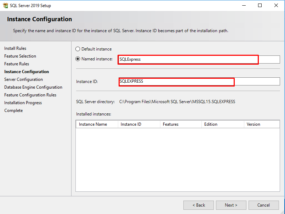The width and height of the screenshot is (285, 214).
Task: Click the Features column header
Action: [181, 124]
